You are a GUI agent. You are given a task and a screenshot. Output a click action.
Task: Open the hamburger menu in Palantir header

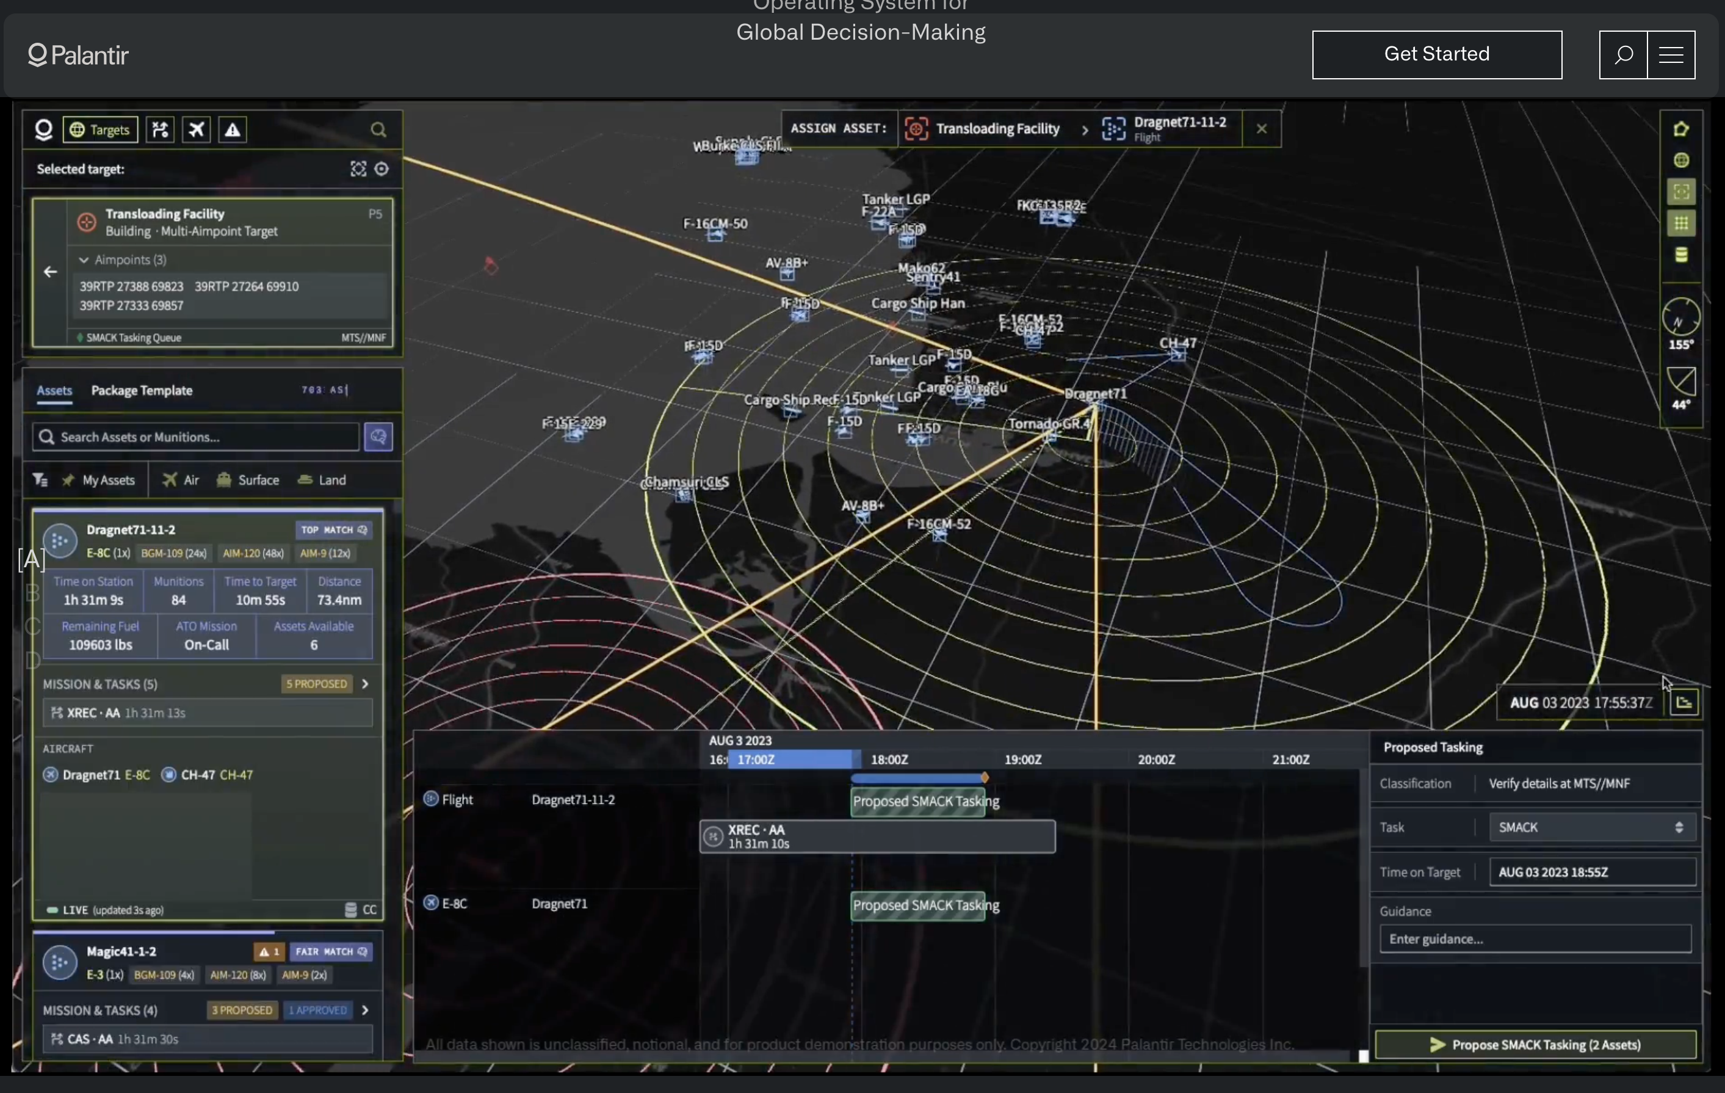point(1671,54)
